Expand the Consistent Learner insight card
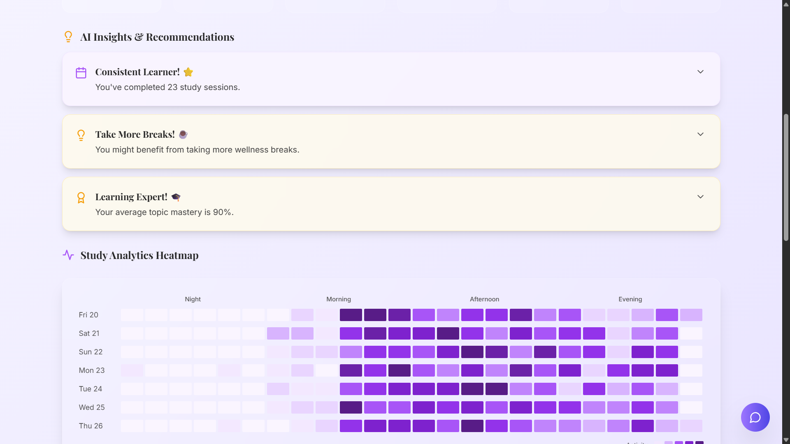The height and width of the screenshot is (444, 790). (x=701, y=72)
